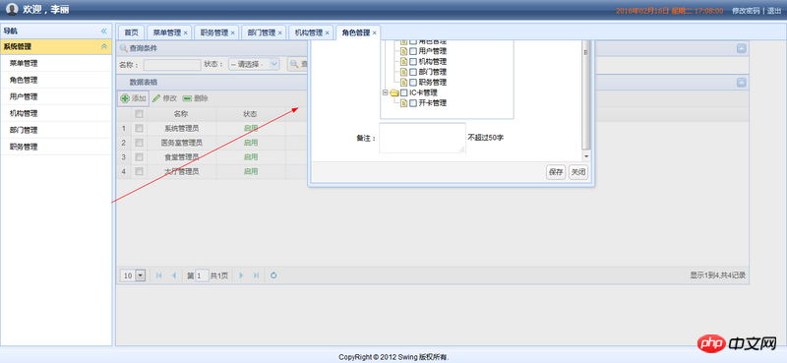Viewport: 787px width, 363px height.
Task: Click the pencil edit icon 修改
Action: [156, 98]
